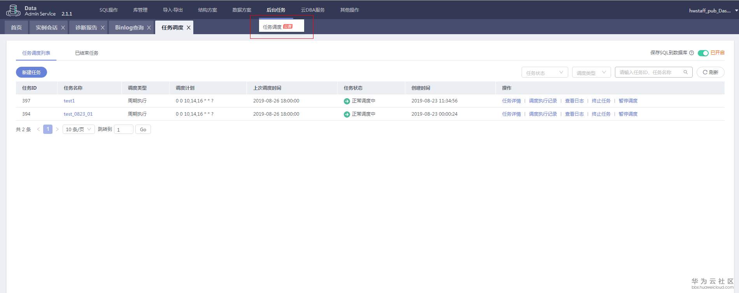This screenshot has height=293, width=739.
Task: Open the 后台任务 menu
Action: (276, 10)
